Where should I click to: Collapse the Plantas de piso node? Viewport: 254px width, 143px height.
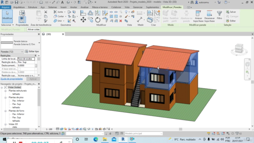point(6,97)
